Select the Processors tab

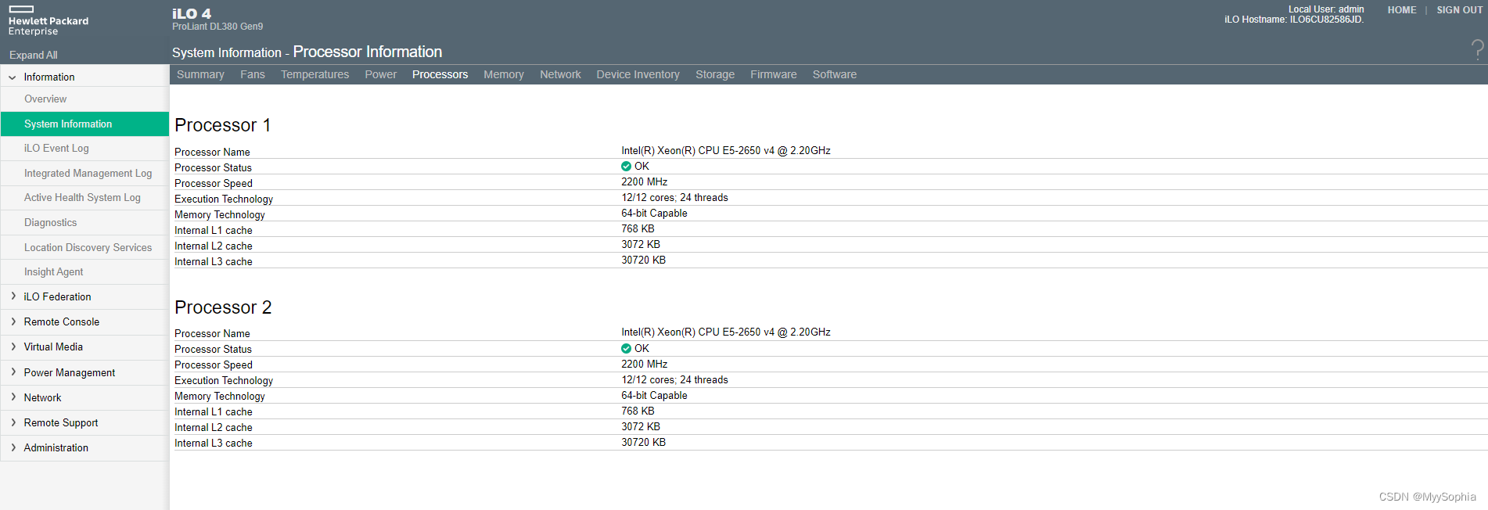point(440,74)
